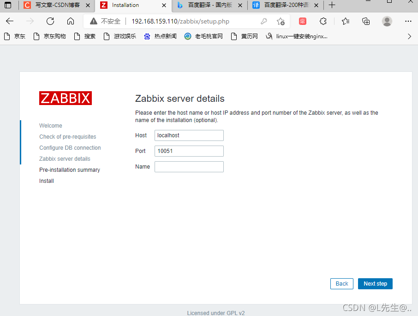
Task: Select Pre-installation summary step
Action: pos(70,170)
